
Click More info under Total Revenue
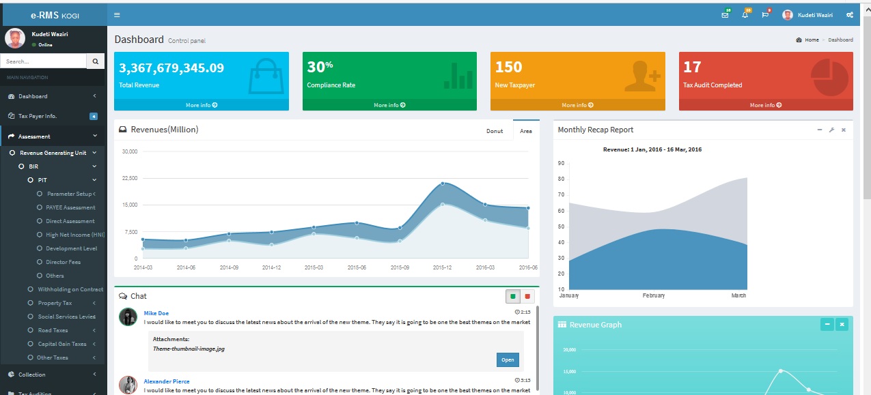[x=201, y=105]
